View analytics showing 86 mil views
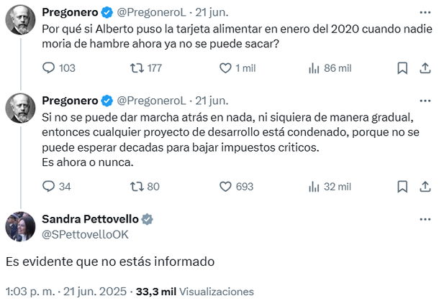 pos(314,68)
